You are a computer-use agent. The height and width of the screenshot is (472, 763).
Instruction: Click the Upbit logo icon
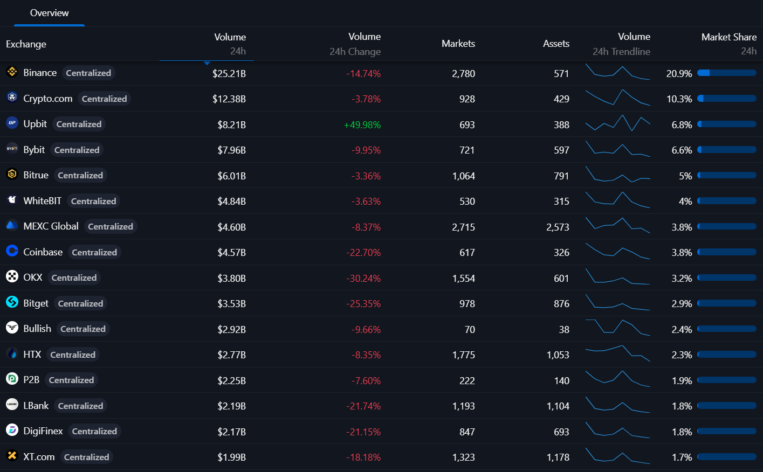(x=12, y=123)
